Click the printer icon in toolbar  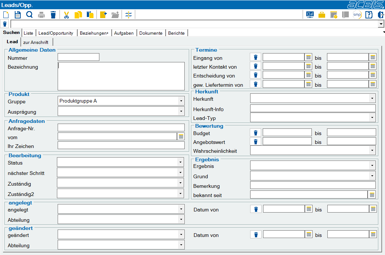[41, 15]
